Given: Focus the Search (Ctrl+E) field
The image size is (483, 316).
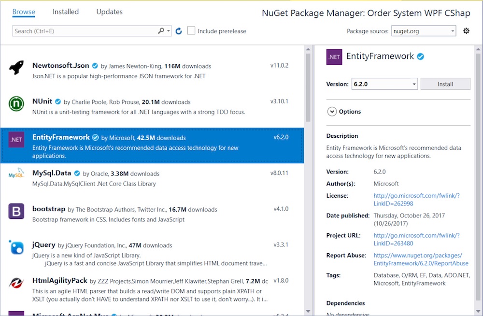Looking at the screenshot, I should tap(85, 31).
